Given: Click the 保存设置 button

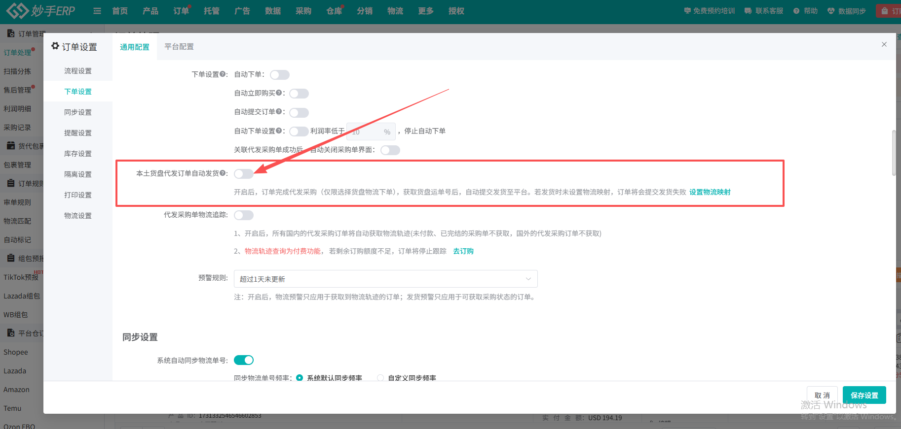Looking at the screenshot, I should pyautogui.click(x=864, y=395).
